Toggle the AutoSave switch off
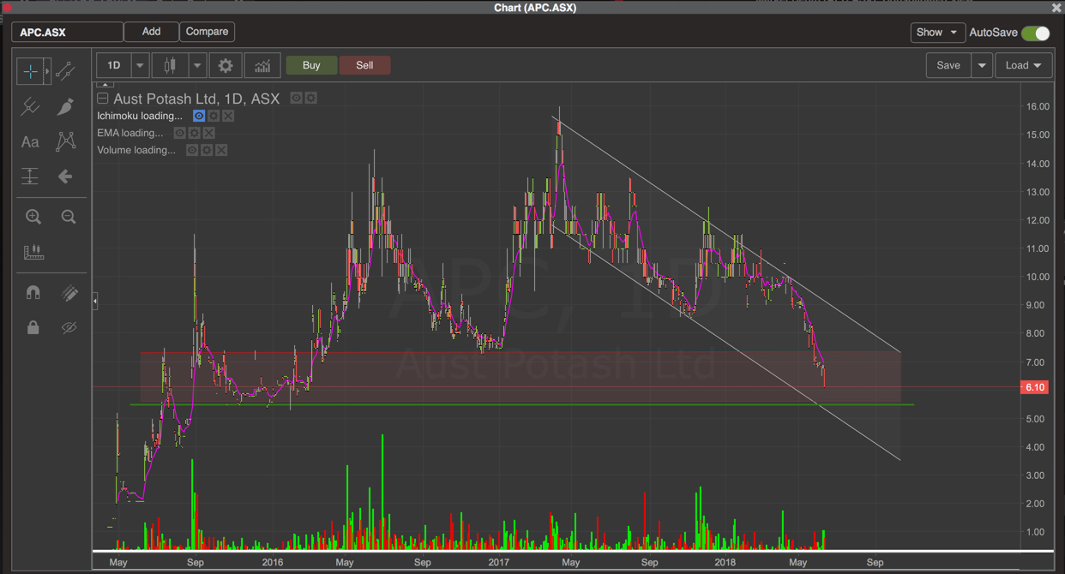The width and height of the screenshot is (1065, 574). pyautogui.click(x=1036, y=33)
